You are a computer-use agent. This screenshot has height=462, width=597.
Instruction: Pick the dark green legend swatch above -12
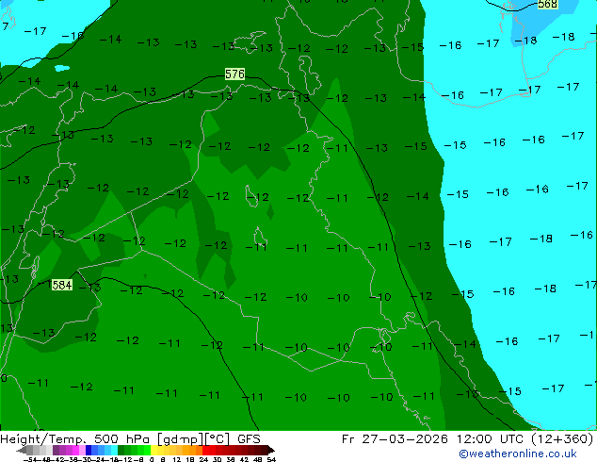tap(121, 450)
